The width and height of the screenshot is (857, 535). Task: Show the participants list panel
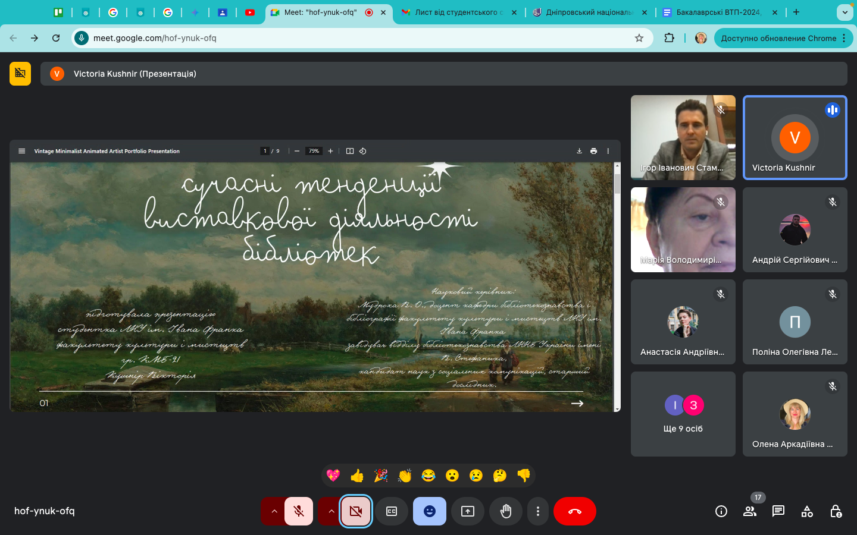(x=750, y=511)
